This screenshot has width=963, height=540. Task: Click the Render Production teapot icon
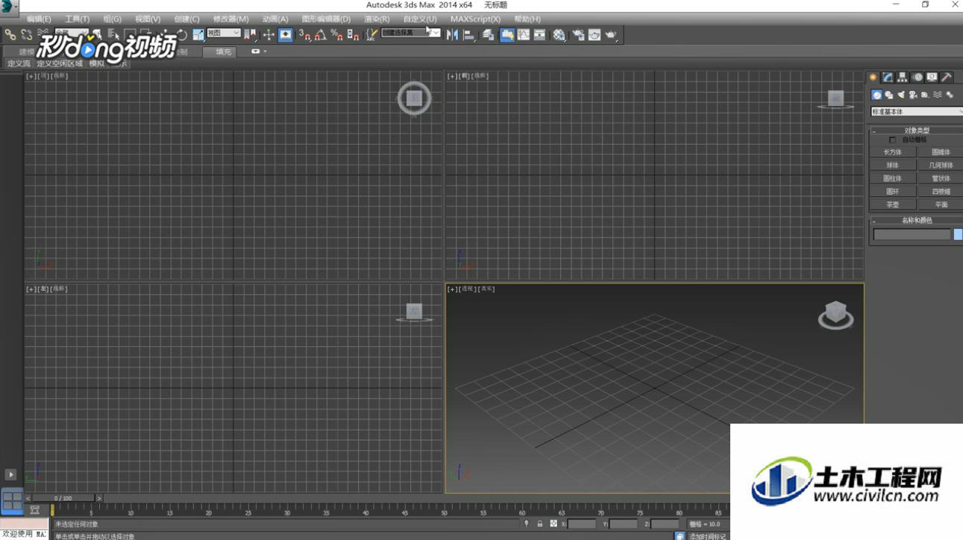[612, 34]
